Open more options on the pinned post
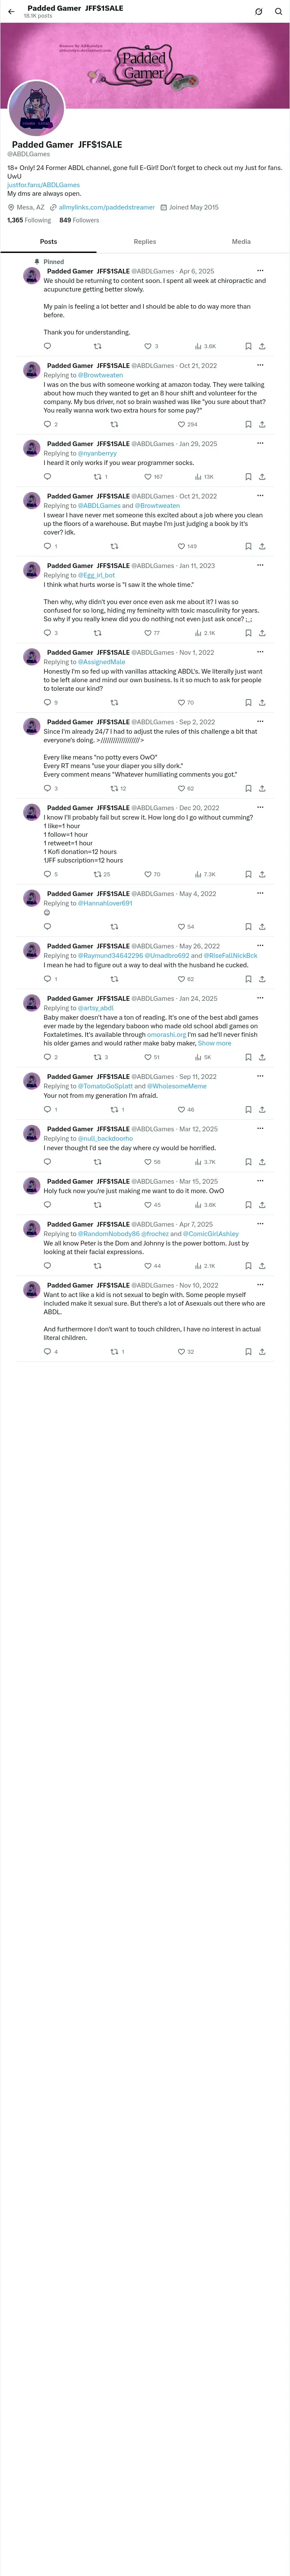 click(260, 271)
